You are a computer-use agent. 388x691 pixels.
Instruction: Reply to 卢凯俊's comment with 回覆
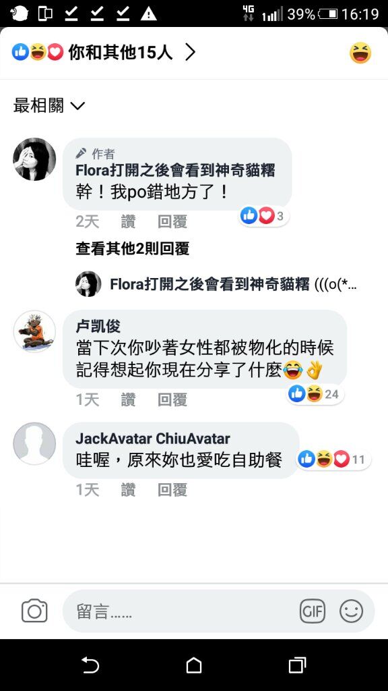click(172, 399)
